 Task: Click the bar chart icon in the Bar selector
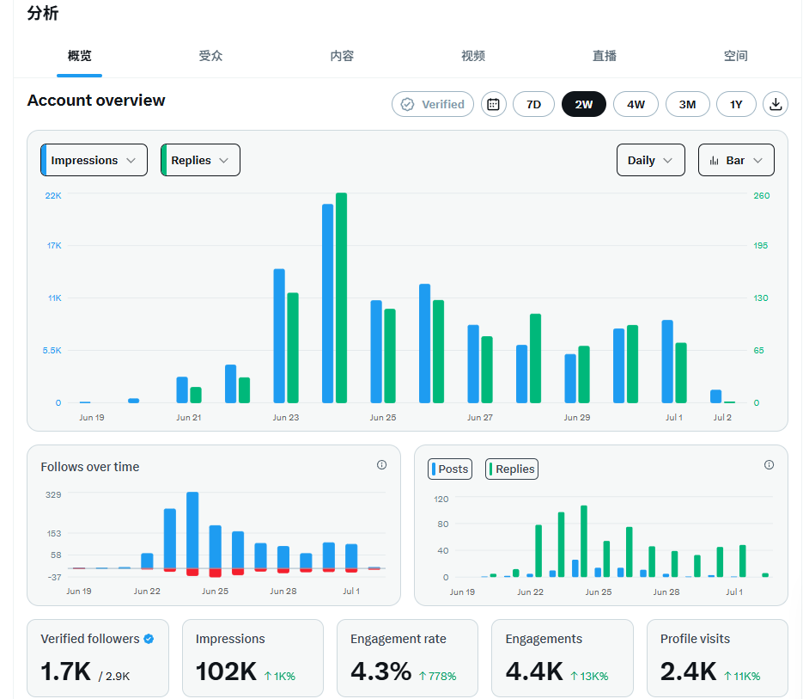(x=714, y=161)
